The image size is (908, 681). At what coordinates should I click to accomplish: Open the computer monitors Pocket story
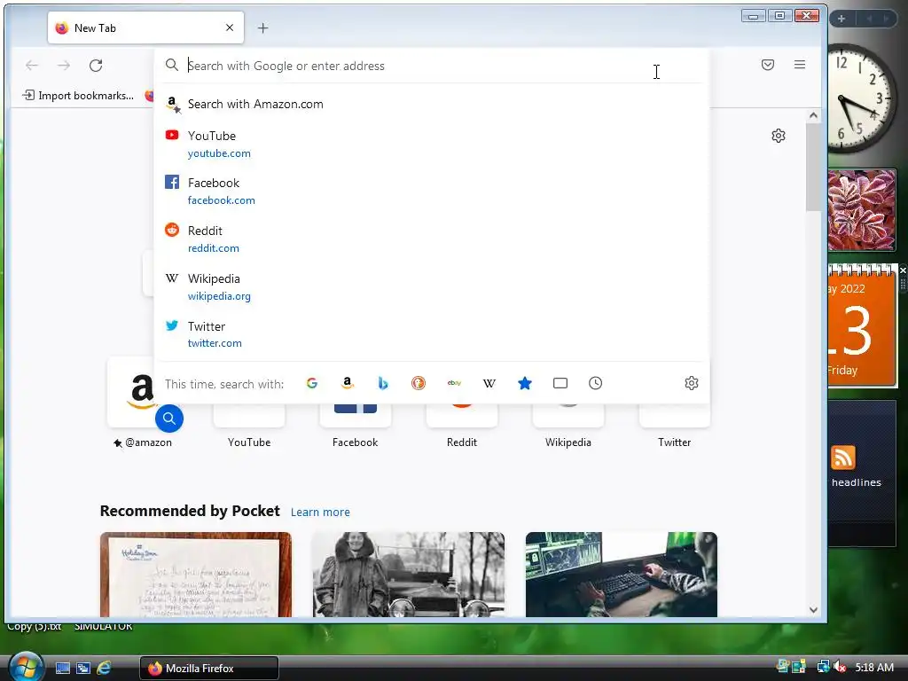[x=622, y=575]
